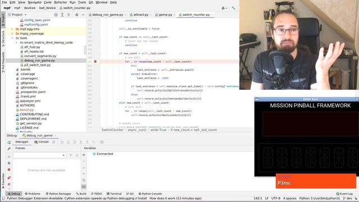
Task: Hide Project panel minus icon
Action: coord(83,15)
